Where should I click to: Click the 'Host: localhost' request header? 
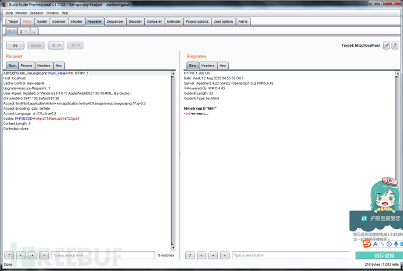(15, 78)
